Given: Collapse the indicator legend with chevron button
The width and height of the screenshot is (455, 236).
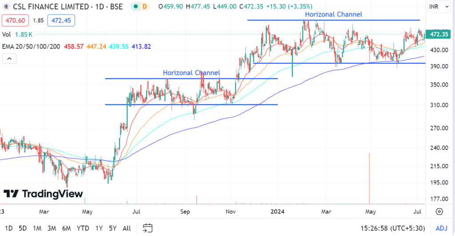Looking at the screenshot, I should click(9, 59).
